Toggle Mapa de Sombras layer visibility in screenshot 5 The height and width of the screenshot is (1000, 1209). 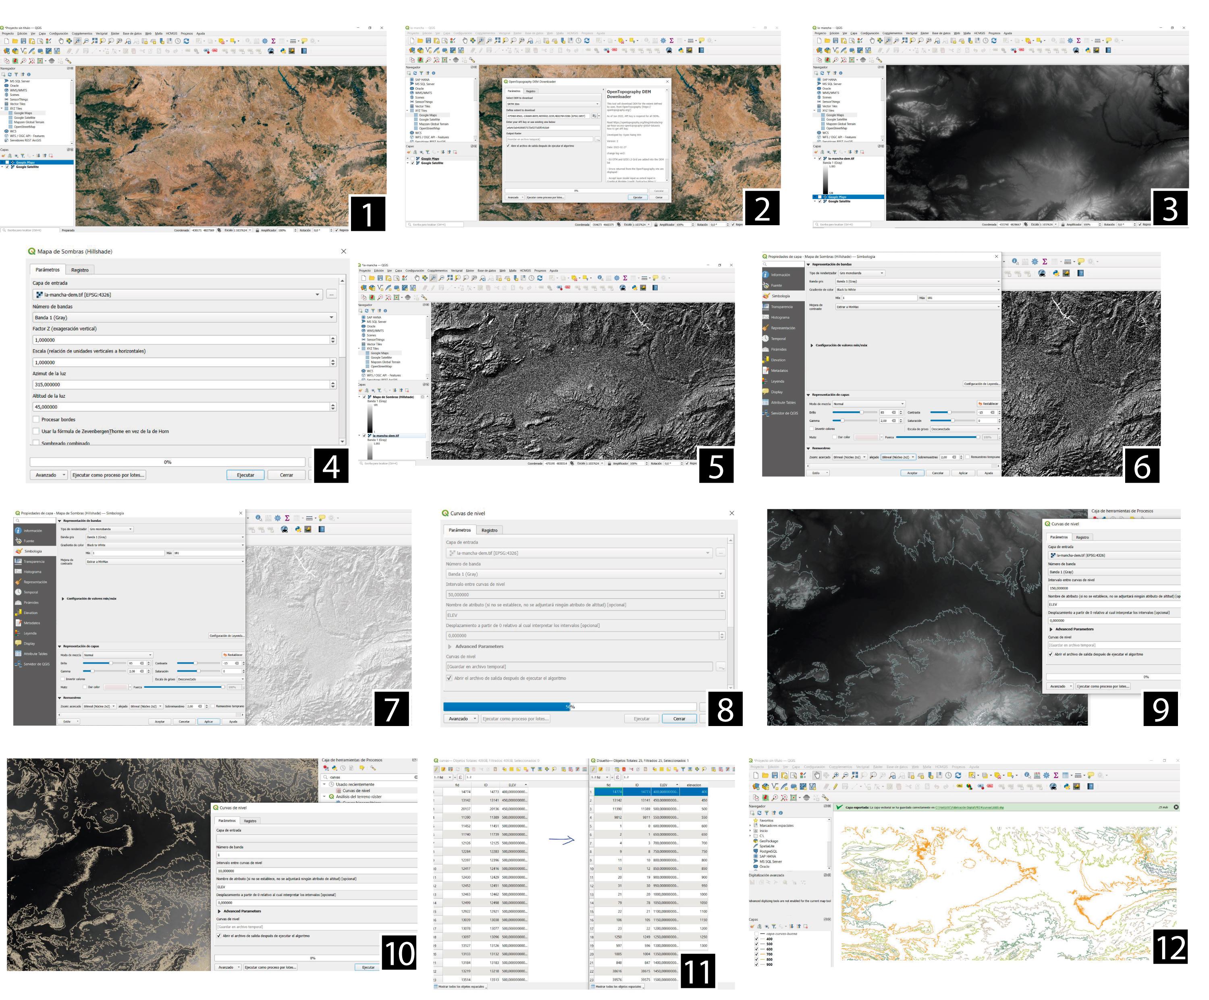point(364,397)
